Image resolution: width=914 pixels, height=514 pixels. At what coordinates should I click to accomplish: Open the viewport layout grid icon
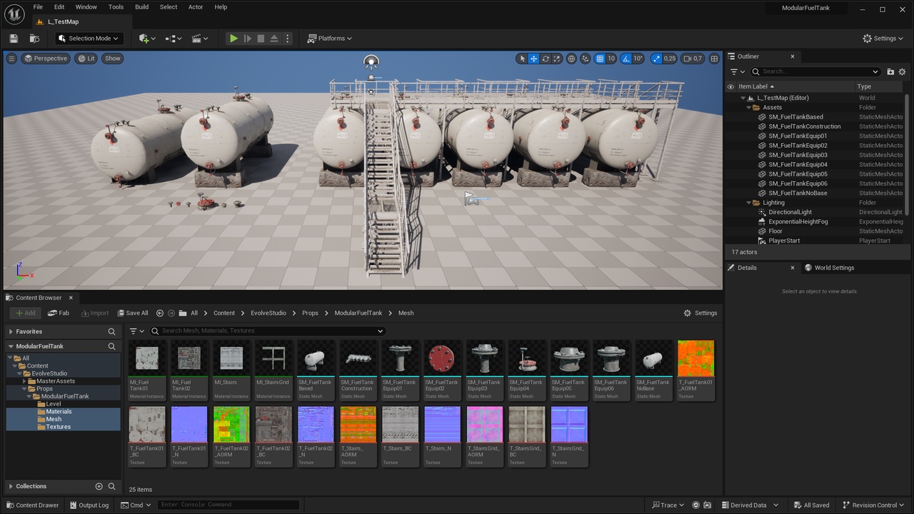[714, 59]
